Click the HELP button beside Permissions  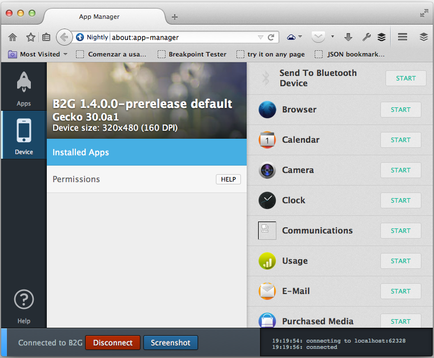tap(228, 179)
